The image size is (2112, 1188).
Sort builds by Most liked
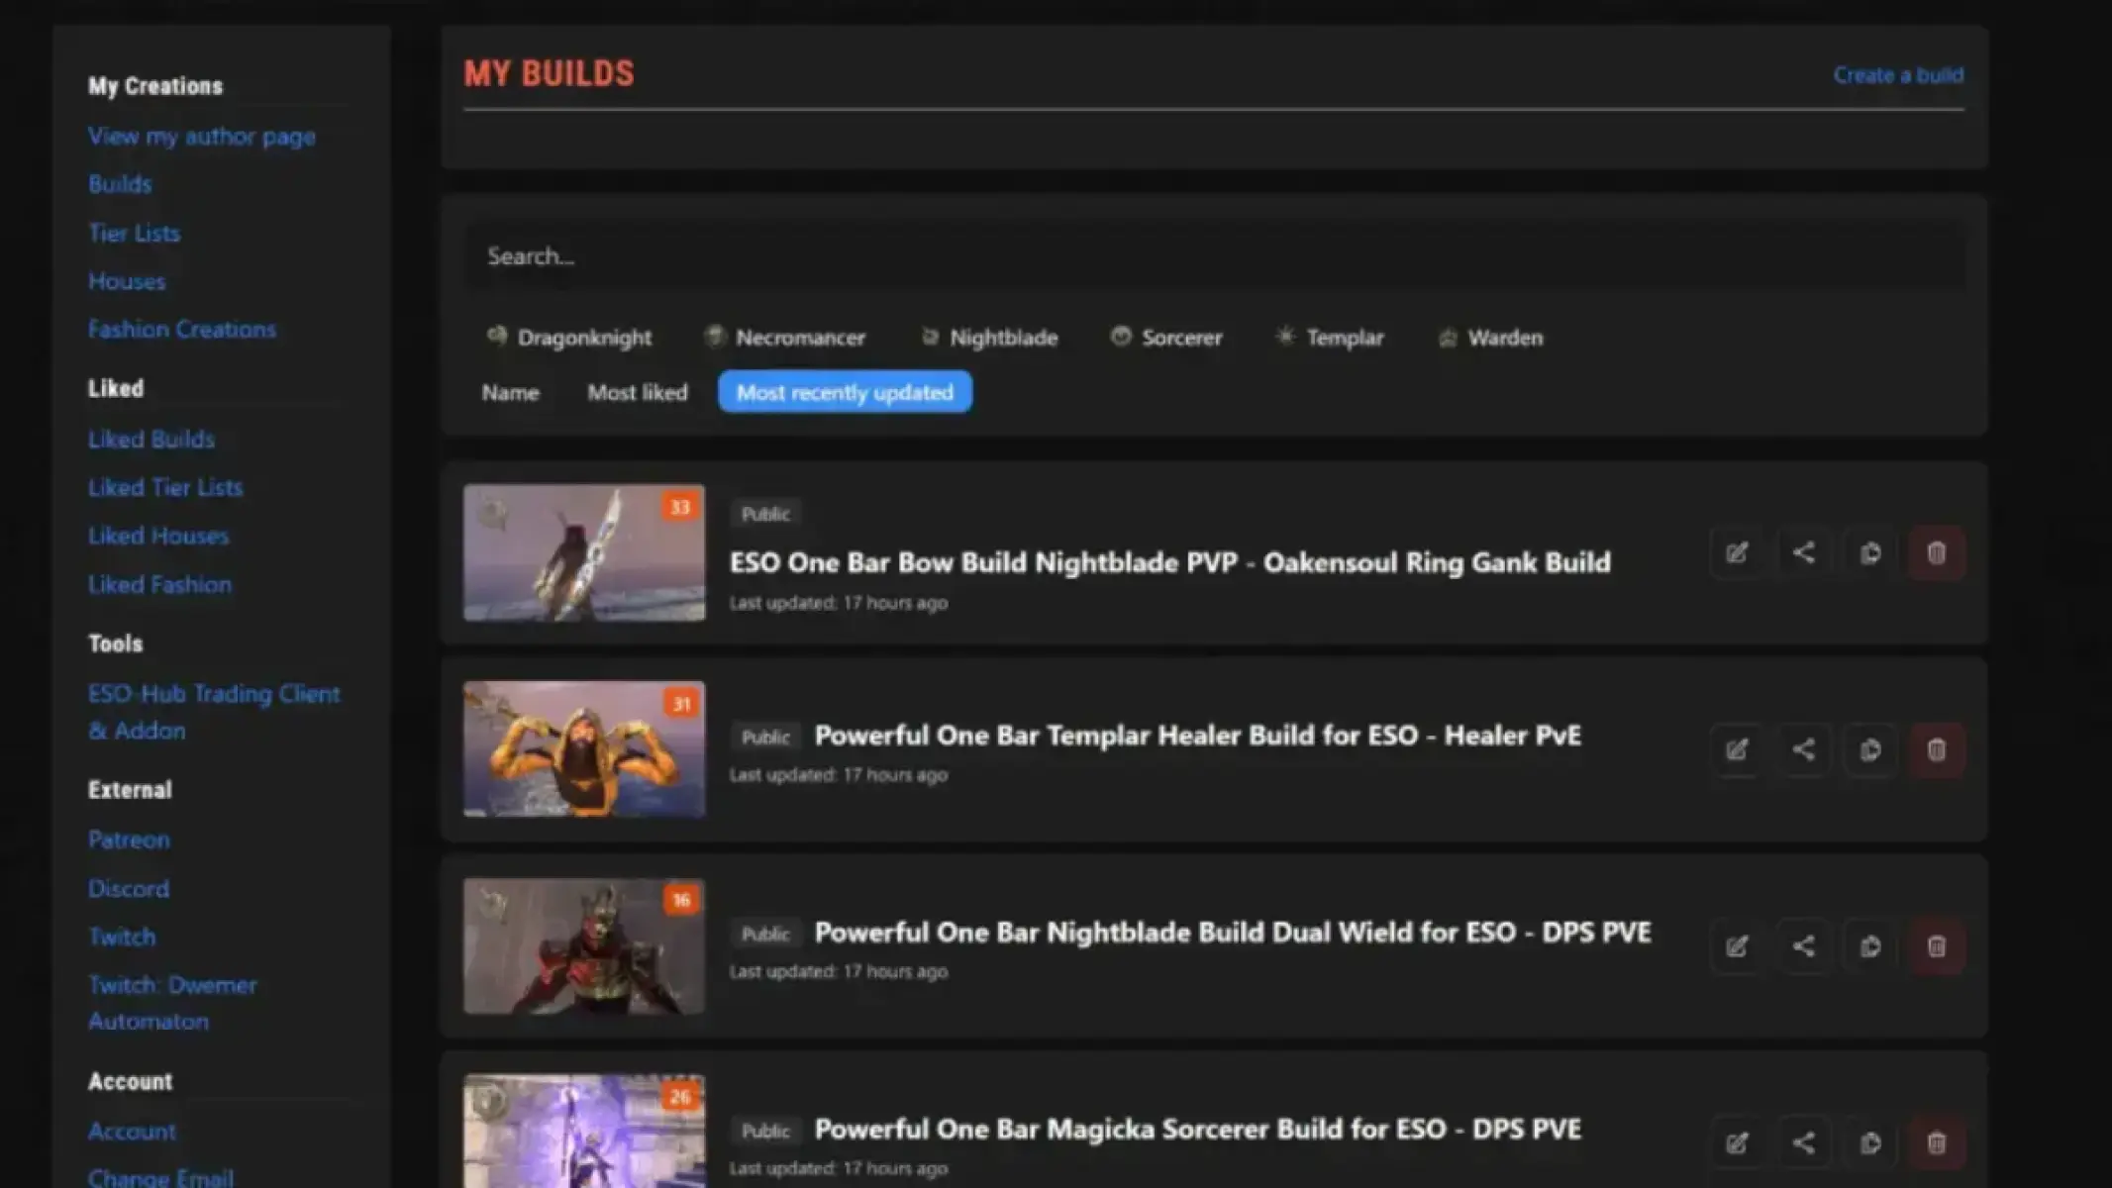[637, 392]
